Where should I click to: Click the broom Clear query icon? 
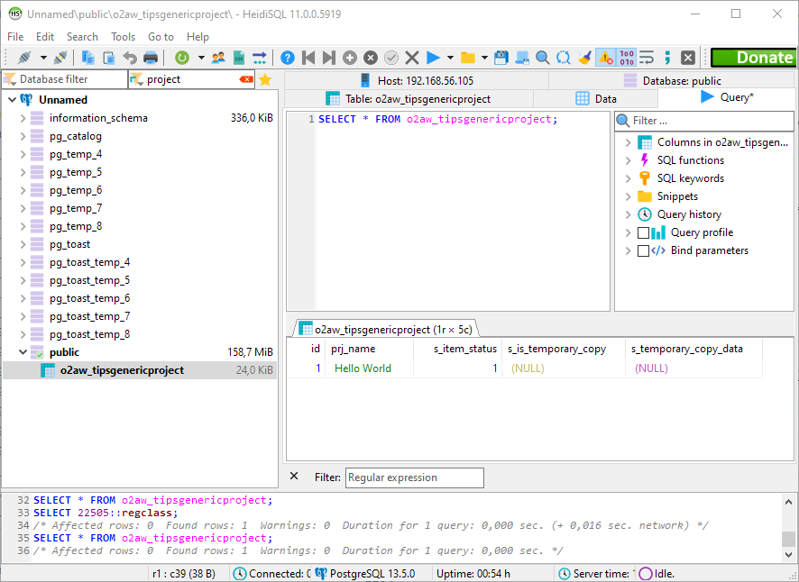[584, 58]
